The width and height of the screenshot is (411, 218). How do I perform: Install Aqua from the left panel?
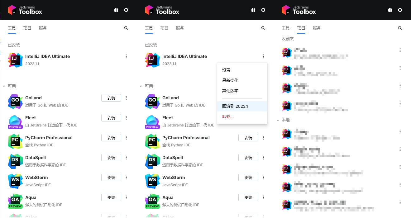coord(111,197)
